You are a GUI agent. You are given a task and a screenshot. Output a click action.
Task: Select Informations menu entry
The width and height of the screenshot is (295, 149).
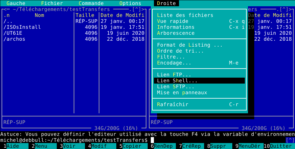[199, 27]
